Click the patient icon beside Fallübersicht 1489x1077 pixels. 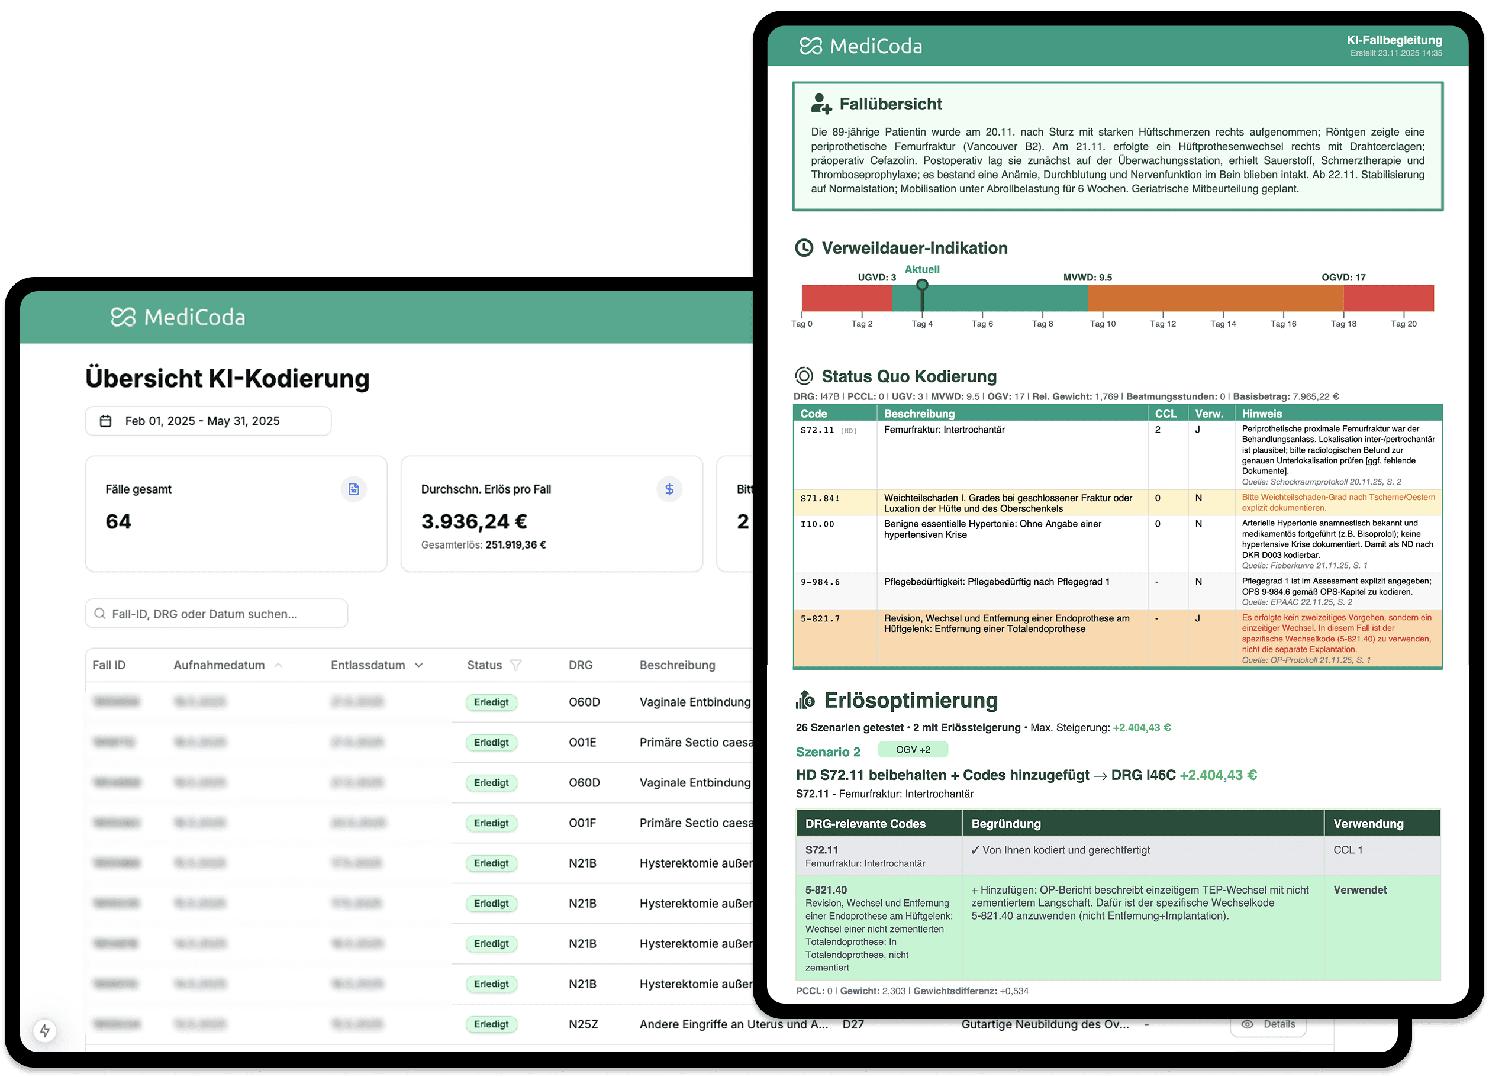(821, 104)
